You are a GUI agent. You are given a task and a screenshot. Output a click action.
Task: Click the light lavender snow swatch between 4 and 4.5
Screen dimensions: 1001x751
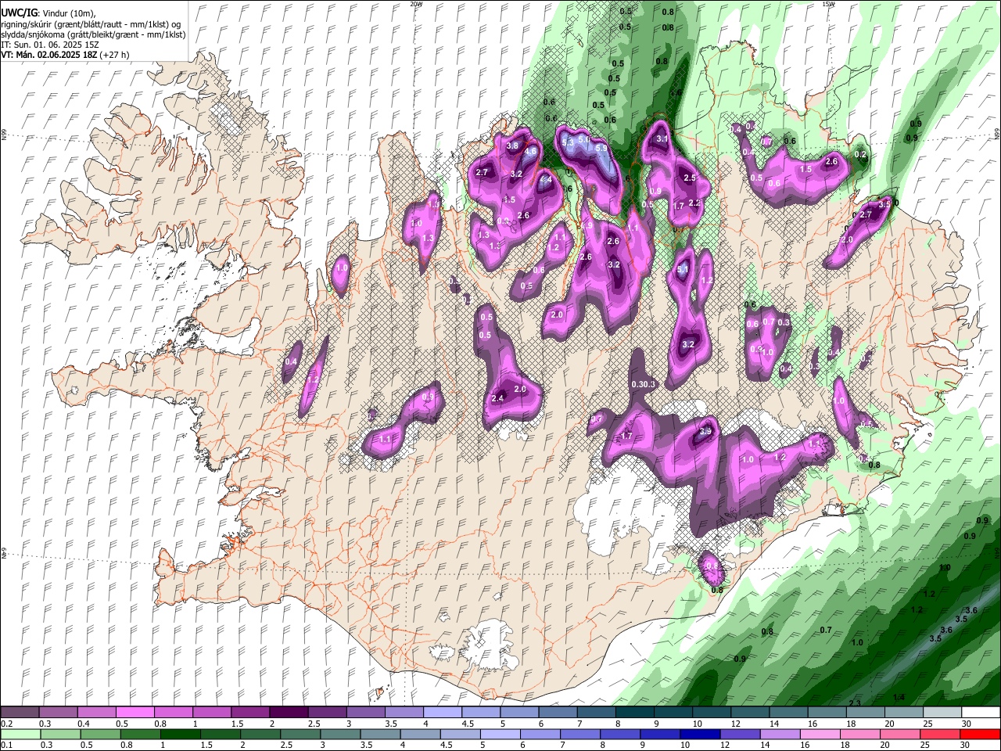442,713
